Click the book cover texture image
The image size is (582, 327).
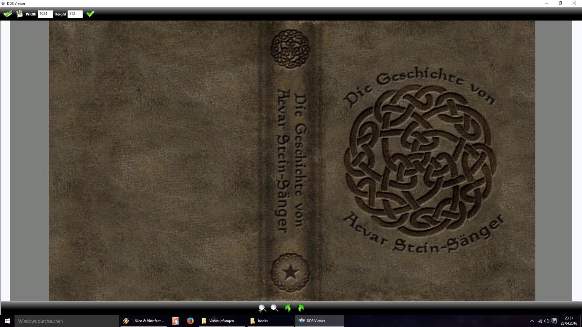292,161
